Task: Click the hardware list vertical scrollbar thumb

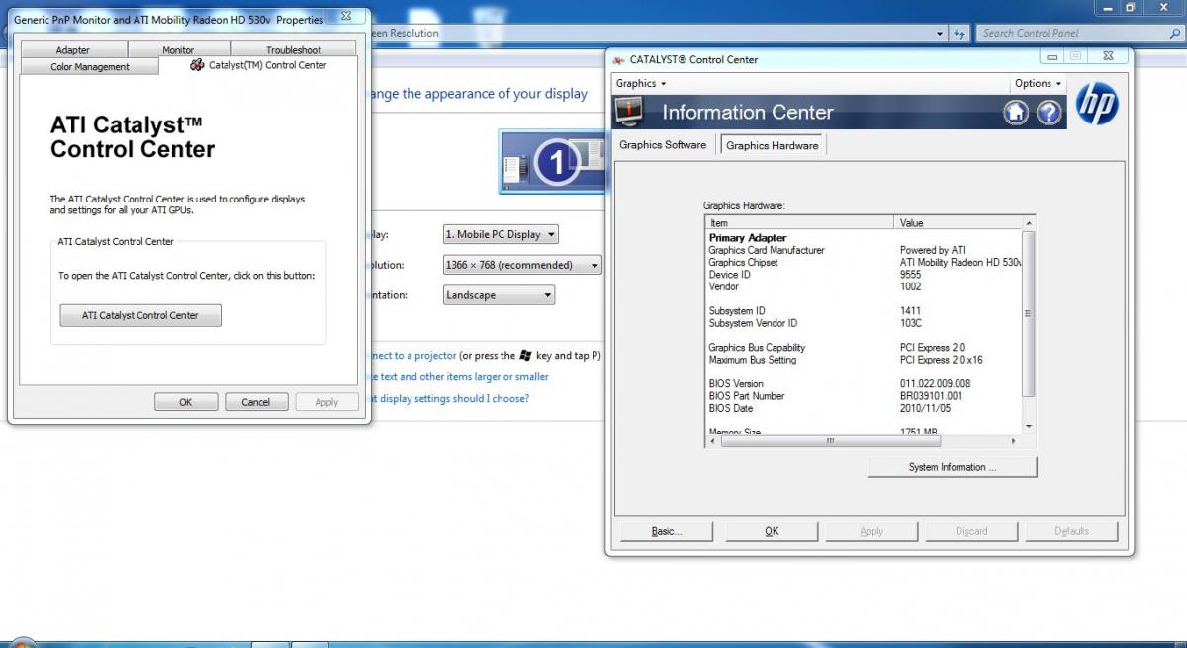Action: (x=1029, y=313)
